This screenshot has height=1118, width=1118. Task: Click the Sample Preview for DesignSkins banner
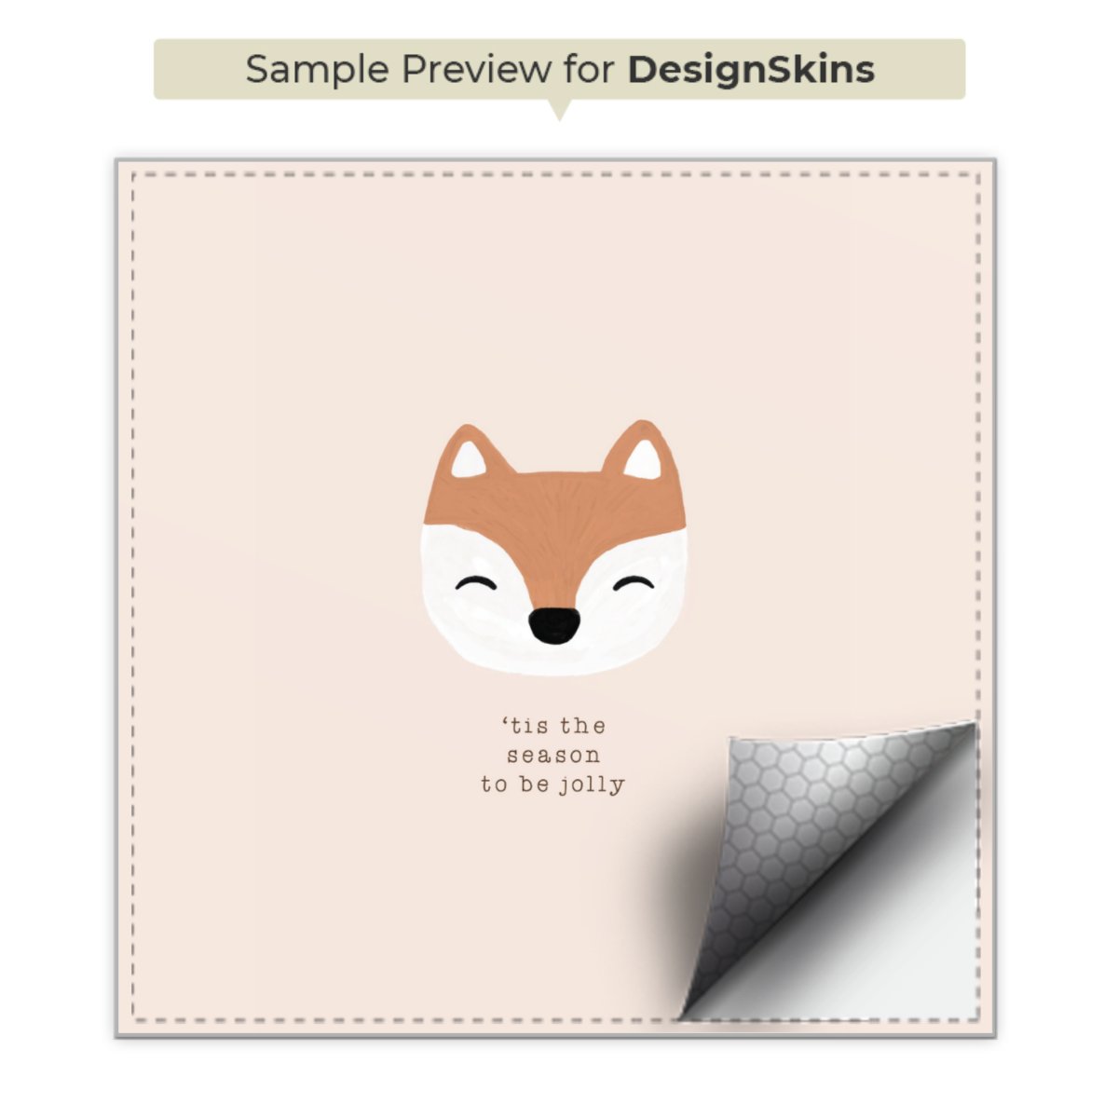tap(559, 69)
